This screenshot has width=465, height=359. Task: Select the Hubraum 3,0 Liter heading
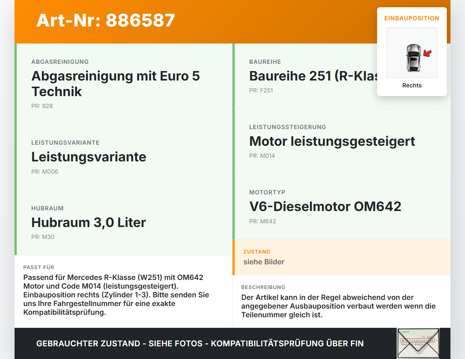[x=89, y=222]
